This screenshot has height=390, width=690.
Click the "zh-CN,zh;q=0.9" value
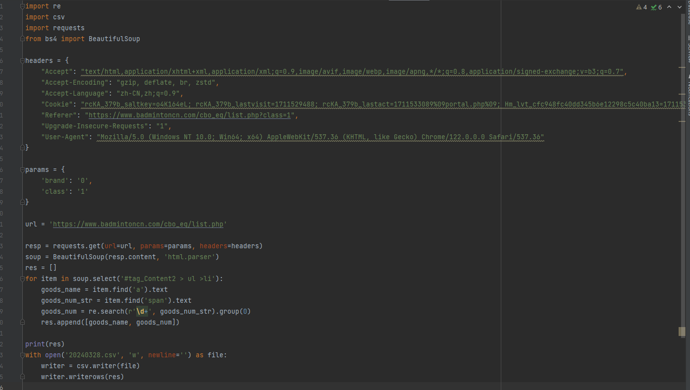[148, 93]
